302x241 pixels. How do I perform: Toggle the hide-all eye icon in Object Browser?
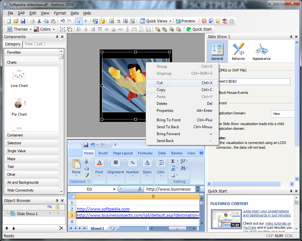tap(49, 207)
